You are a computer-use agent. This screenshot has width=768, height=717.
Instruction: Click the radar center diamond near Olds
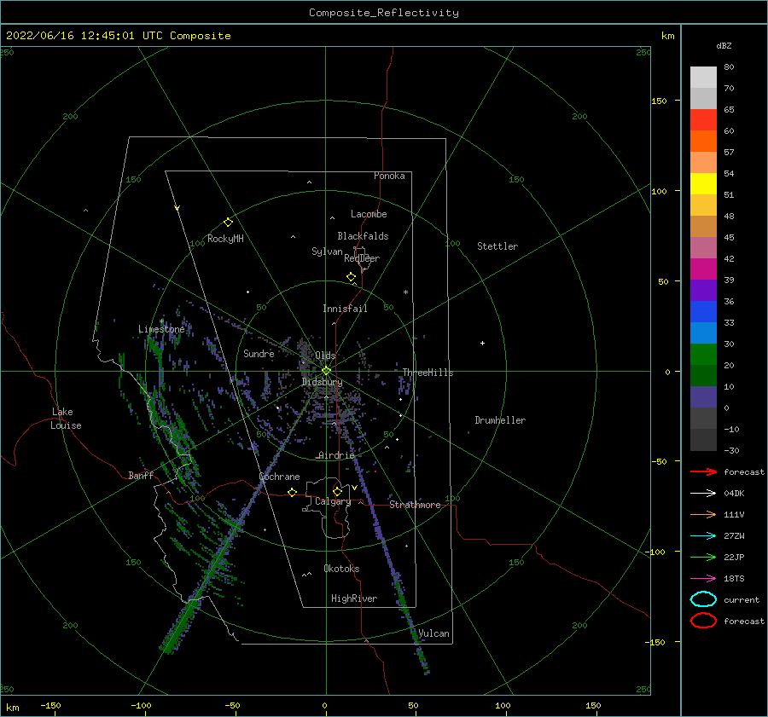326,371
